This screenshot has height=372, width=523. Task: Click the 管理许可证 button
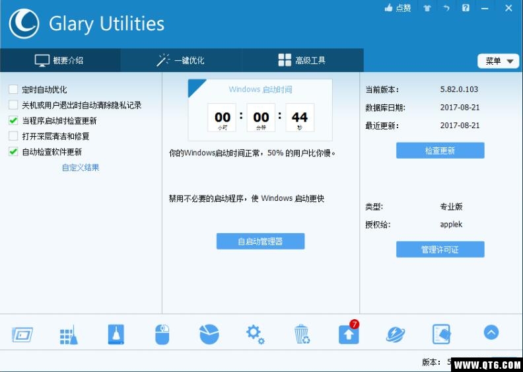coord(440,249)
